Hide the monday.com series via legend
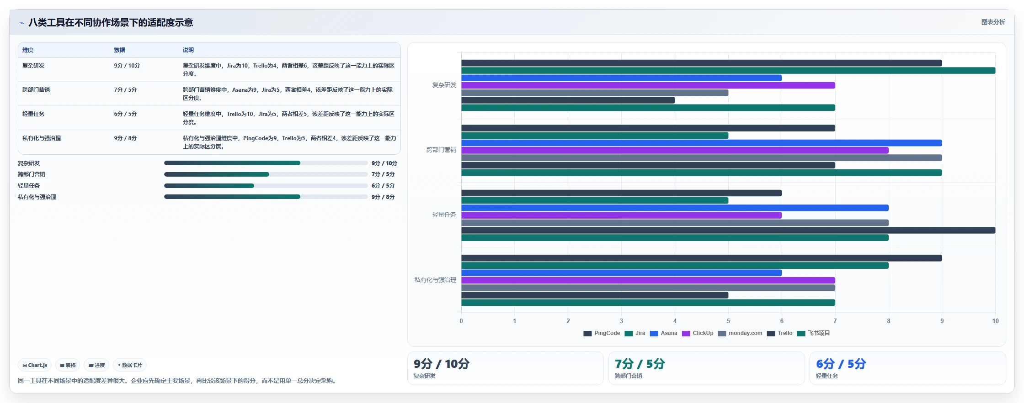The image size is (1024, 403). [x=740, y=333]
